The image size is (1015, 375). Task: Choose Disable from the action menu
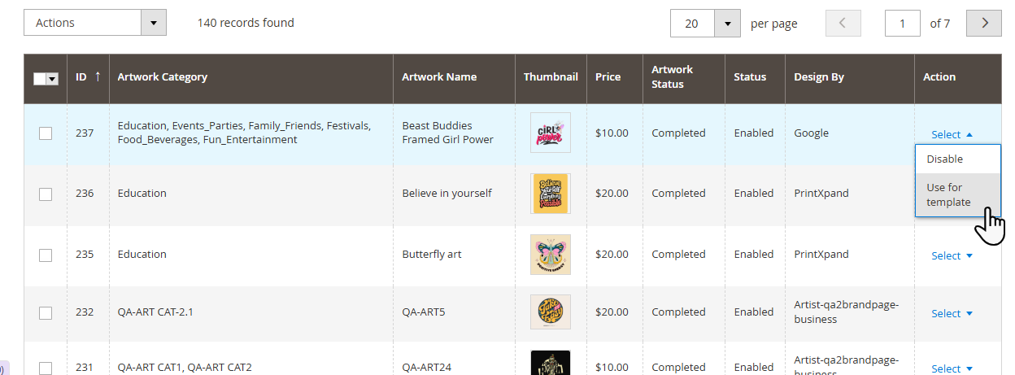[x=945, y=159]
